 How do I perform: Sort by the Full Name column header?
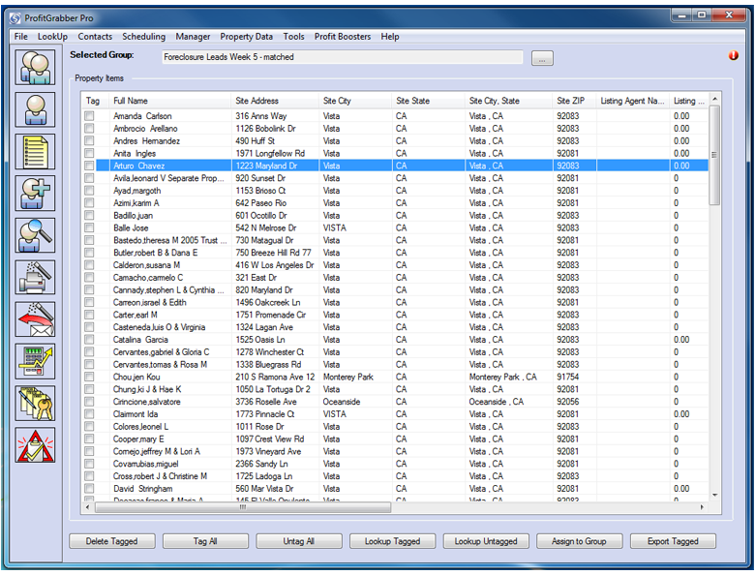point(170,101)
